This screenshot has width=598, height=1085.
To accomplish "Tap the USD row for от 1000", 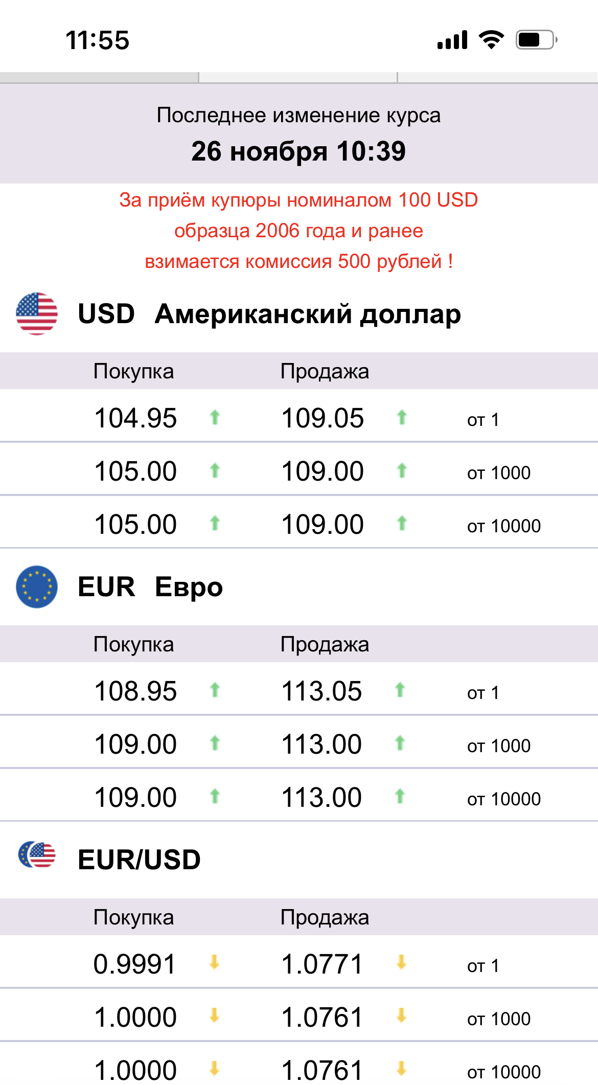I will [x=298, y=471].
